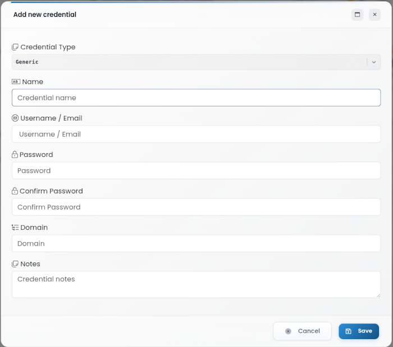The height and width of the screenshot is (347, 393).
Task: Click the Confirm Password input field
Action: [x=196, y=207]
